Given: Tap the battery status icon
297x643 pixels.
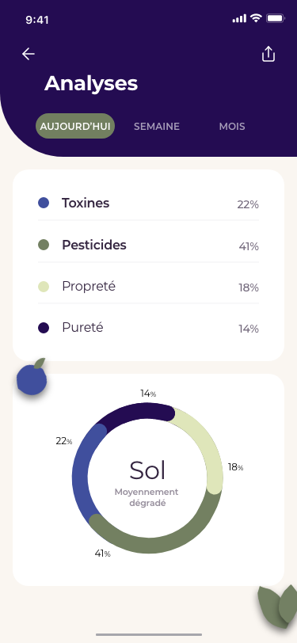Looking at the screenshot, I should (x=276, y=18).
